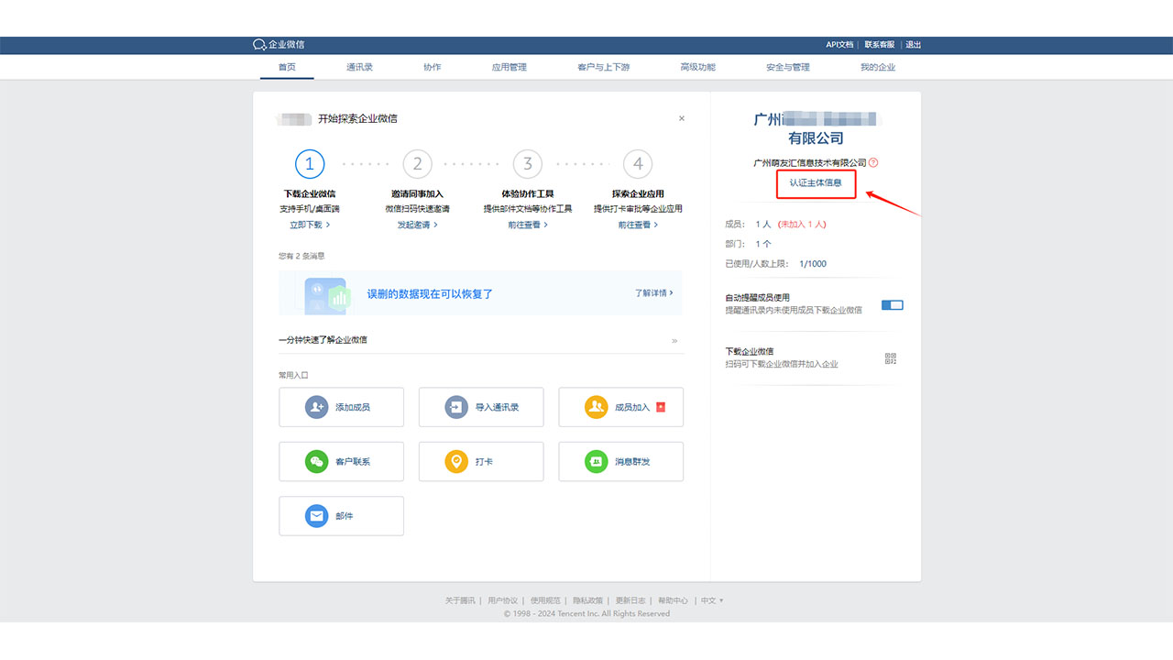Viewport: 1173px width, 660px height.
Task: Open 了解详情 chevron link
Action: 654,293
